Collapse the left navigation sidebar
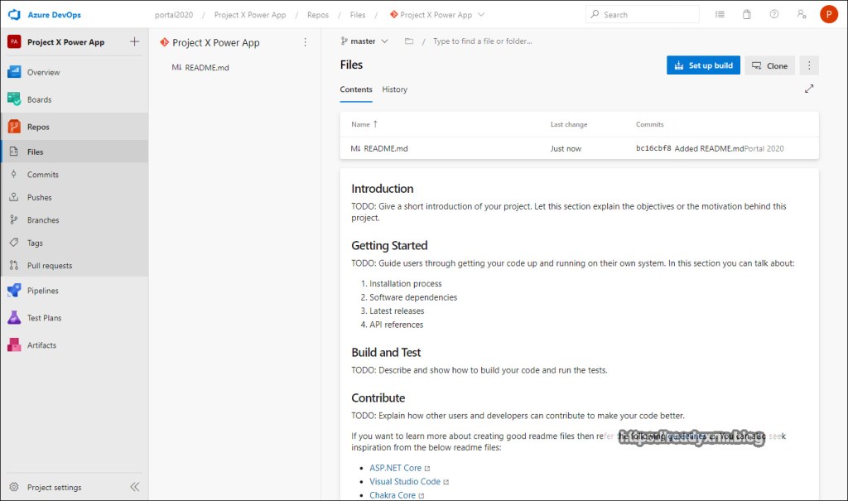The width and height of the screenshot is (848, 501). tap(135, 487)
